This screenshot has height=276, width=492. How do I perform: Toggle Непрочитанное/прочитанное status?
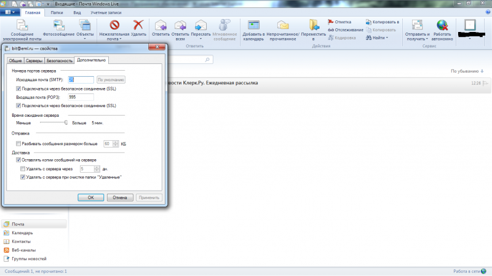(283, 30)
